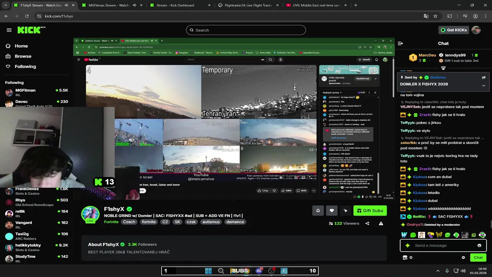This screenshot has height=277, width=492.
Task: Click the KICK logo
Action: [x=31, y=30]
